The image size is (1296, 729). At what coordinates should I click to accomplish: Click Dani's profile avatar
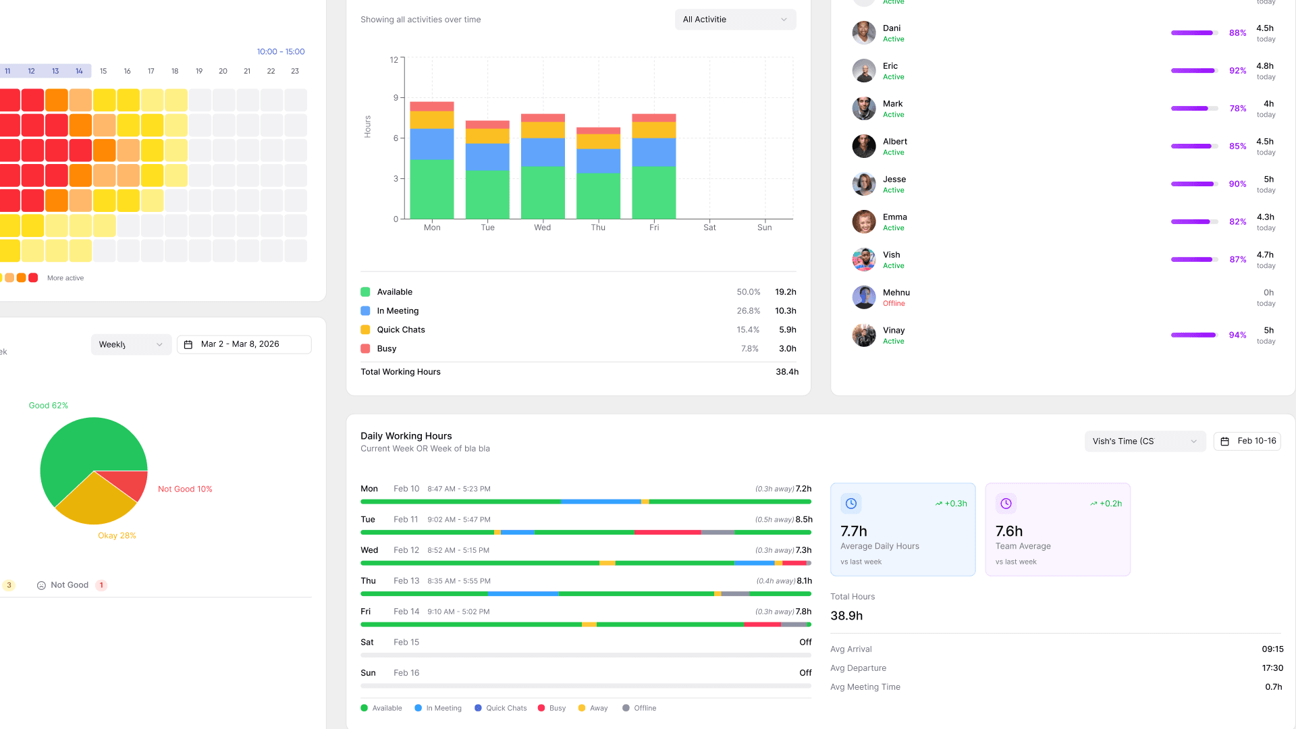tap(863, 33)
